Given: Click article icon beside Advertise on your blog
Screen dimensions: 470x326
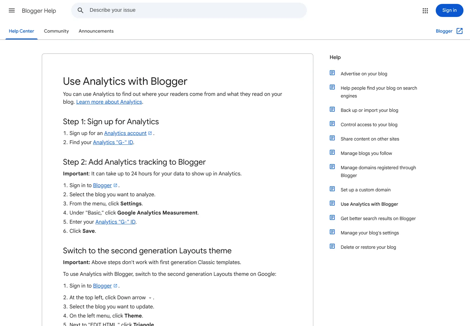Looking at the screenshot, I should click(332, 73).
